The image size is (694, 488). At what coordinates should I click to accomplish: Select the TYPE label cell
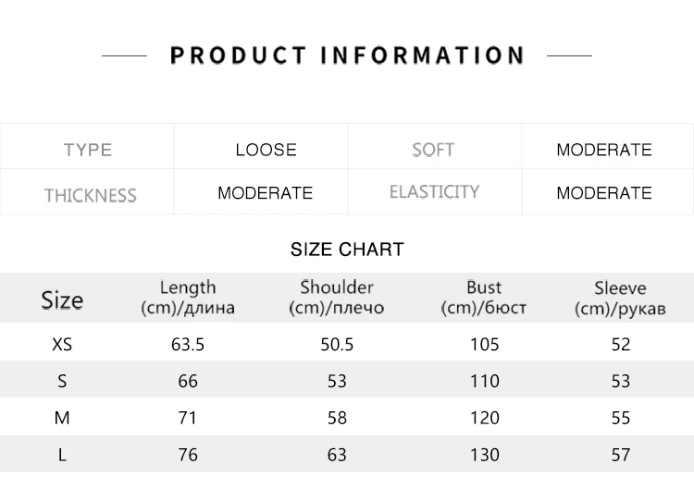(x=88, y=150)
